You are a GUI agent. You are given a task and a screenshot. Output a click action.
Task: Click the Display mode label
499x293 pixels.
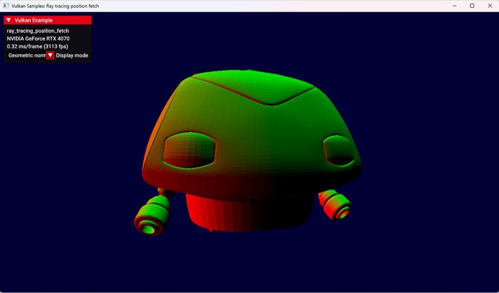pos(72,55)
